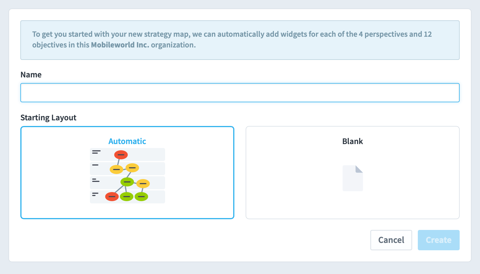This screenshot has width=480, height=274.
Task: Click the Blank layout title text
Action: click(353, 141)
